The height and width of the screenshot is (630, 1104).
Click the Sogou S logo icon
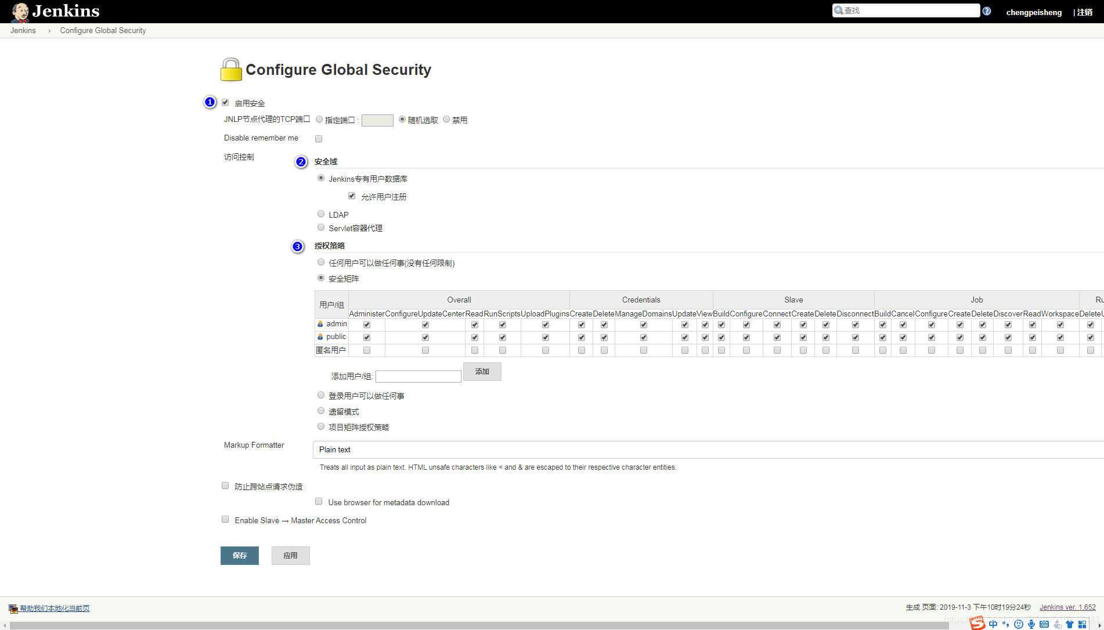pos(978,624)
